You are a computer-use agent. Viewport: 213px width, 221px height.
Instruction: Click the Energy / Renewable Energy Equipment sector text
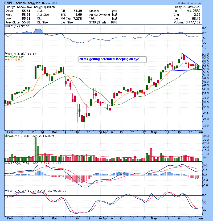(x=30, y=7)
